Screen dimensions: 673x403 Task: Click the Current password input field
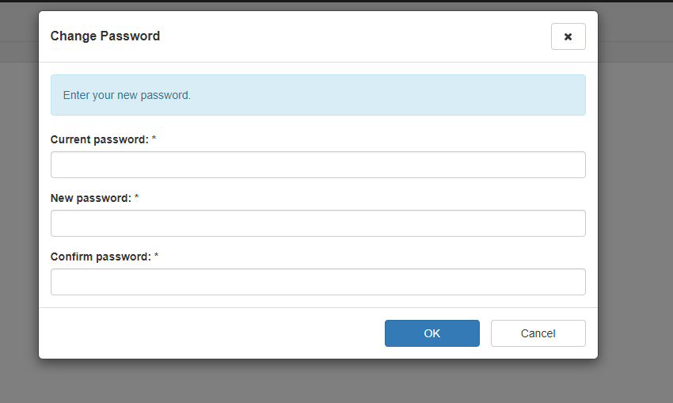(317, 165)
